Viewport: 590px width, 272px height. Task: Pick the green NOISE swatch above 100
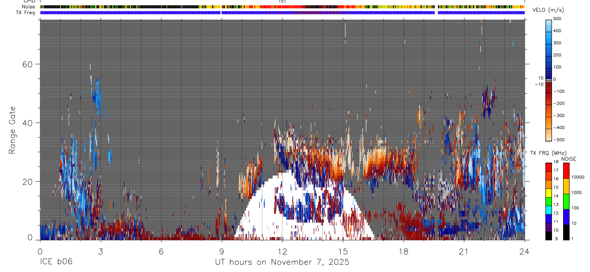click(x=566, y=201)
